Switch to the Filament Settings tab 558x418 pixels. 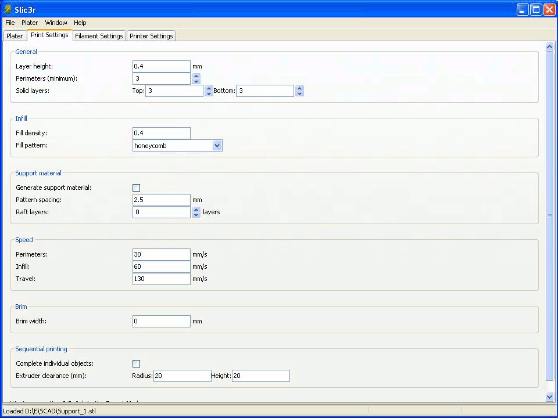[99, 36]
